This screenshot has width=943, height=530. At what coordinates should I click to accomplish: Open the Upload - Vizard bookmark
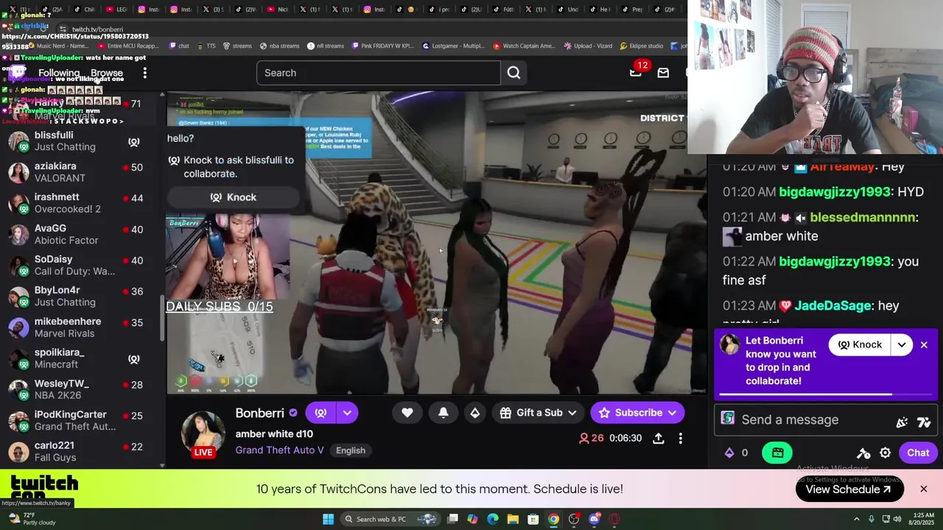pyautogui.click(x=588, y=46)
